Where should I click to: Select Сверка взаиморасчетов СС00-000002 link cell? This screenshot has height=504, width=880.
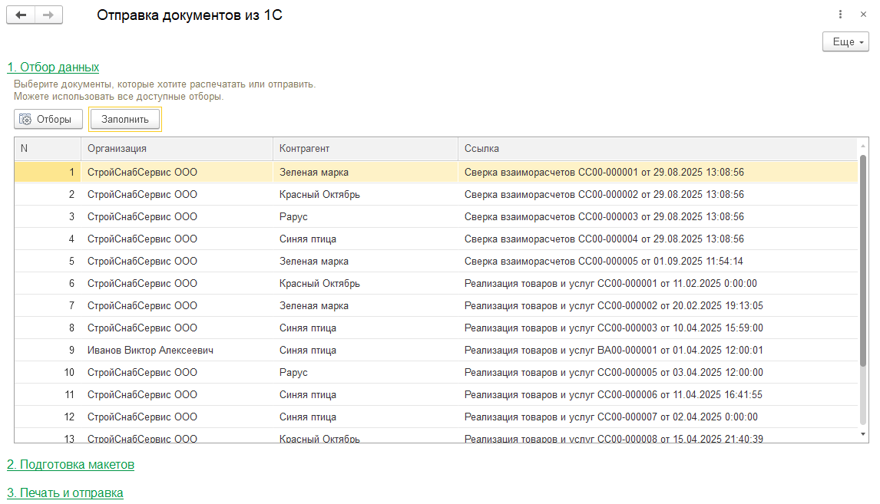coord(658,195)
